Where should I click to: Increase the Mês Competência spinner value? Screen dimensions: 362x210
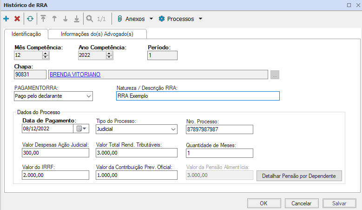[x=46, y=53]
